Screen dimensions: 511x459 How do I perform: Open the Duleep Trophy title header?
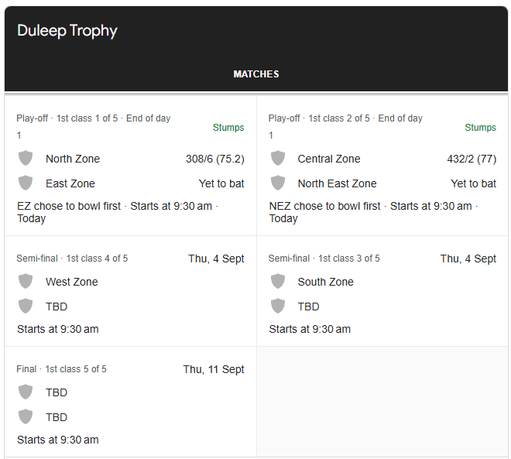tap(67, 31)
